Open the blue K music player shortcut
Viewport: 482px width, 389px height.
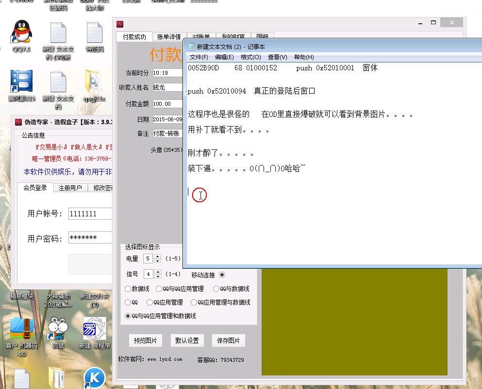(94, 378)
